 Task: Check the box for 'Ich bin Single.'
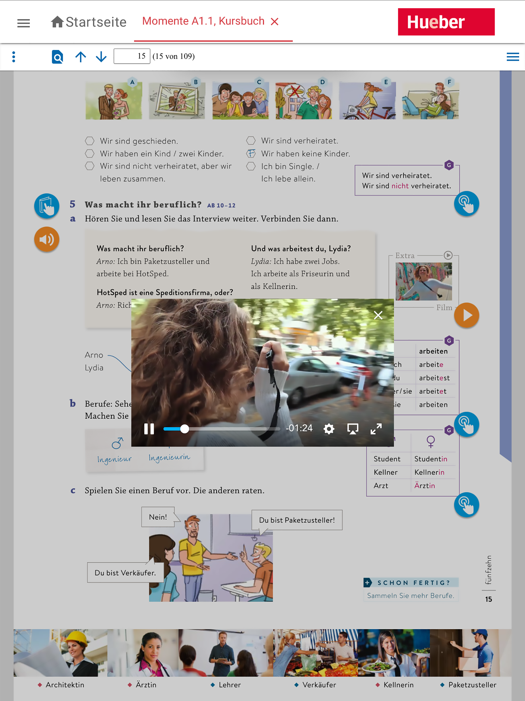(x=251, y=166)
